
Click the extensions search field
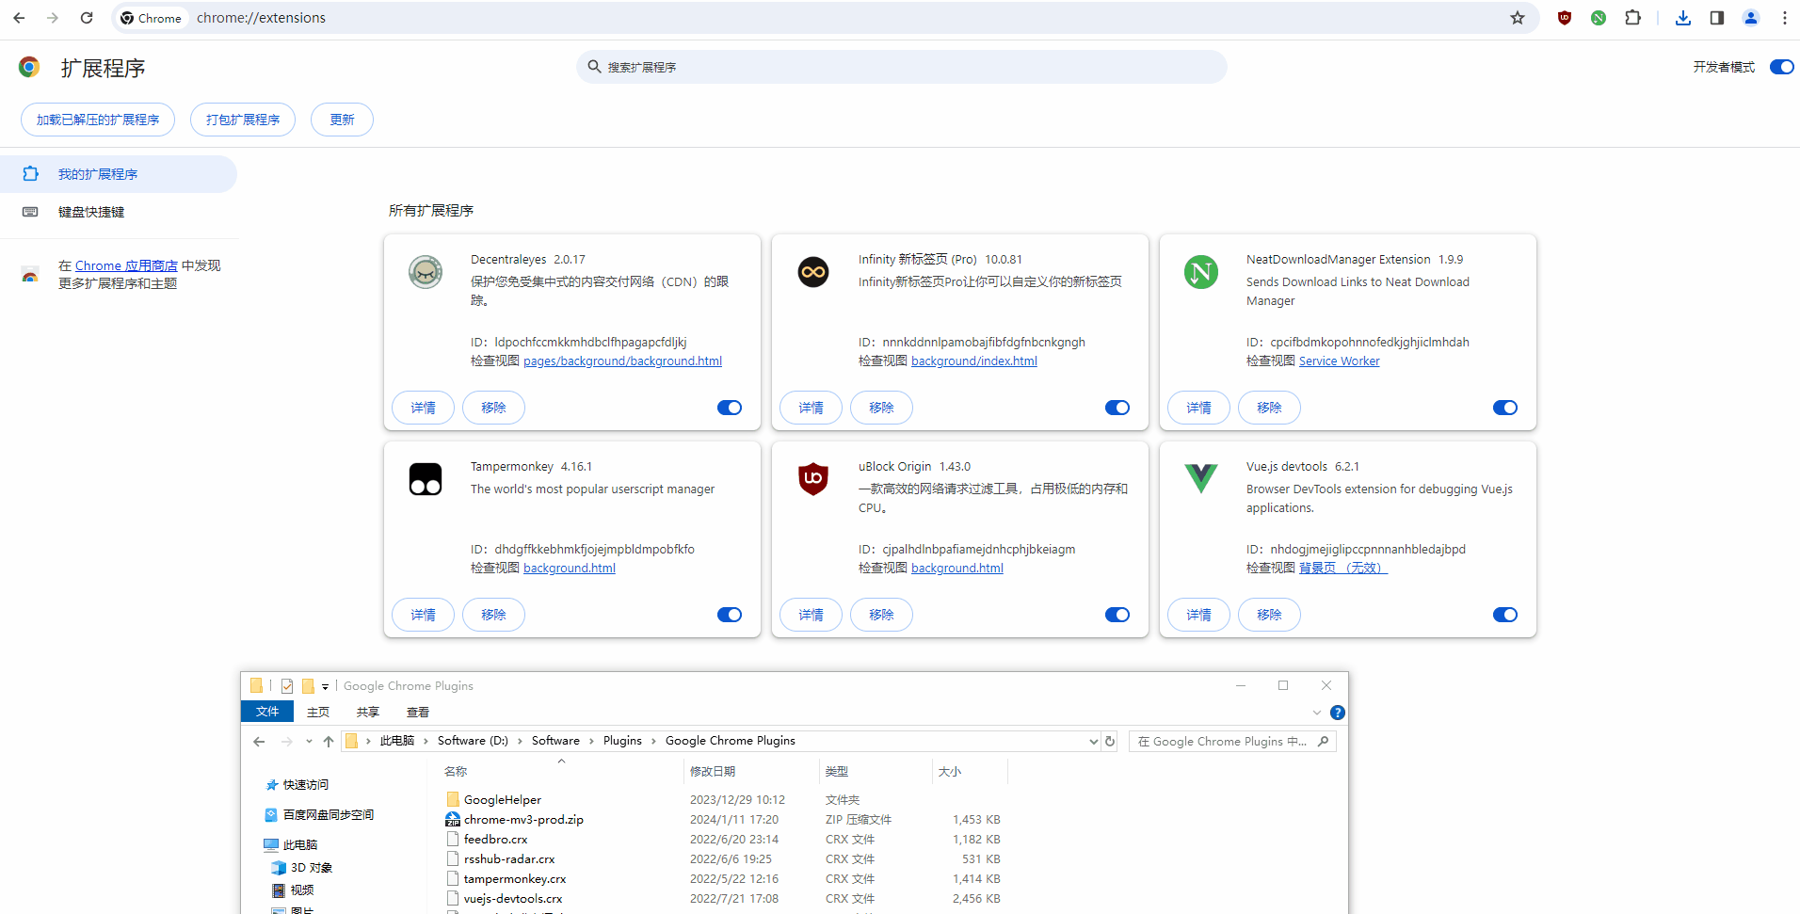click(901, 67)
